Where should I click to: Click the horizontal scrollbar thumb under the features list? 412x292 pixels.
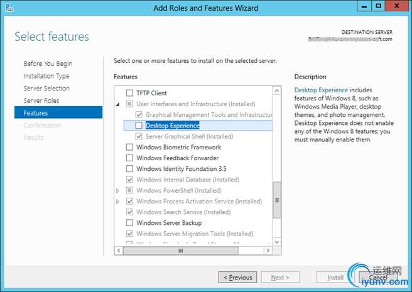pyautogui.click(x=181, y=251)
